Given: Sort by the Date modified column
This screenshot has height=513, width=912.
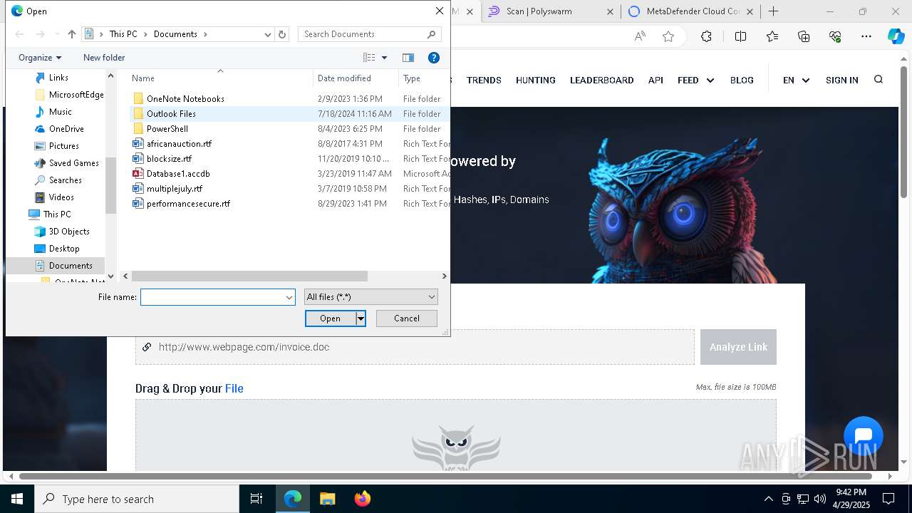Looking at the screenshot, I should (x=355, y=78).
